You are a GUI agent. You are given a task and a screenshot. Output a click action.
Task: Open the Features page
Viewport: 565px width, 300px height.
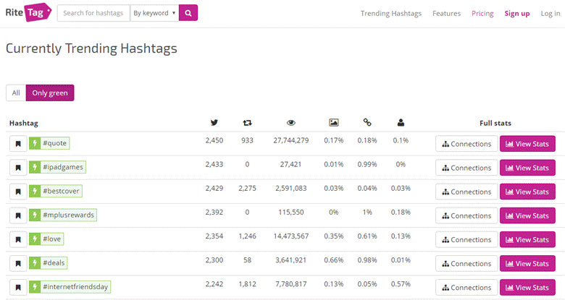[x=447, y=14]
